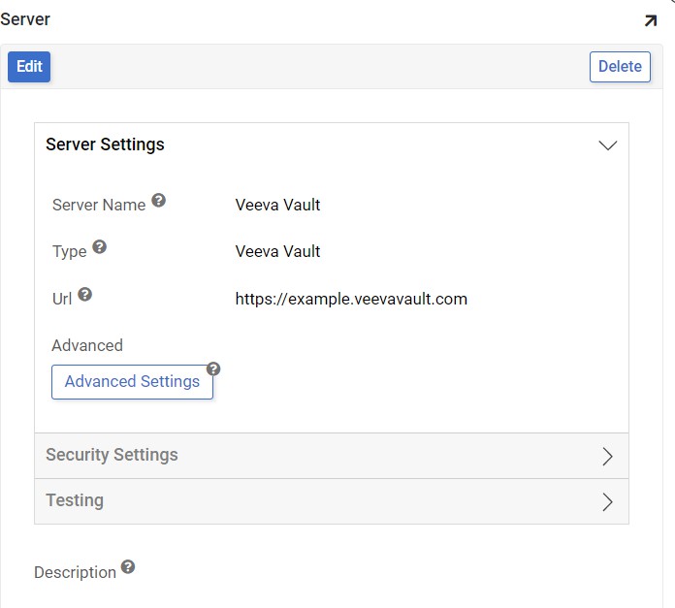Show help for Server Name field

click(159, 201)
